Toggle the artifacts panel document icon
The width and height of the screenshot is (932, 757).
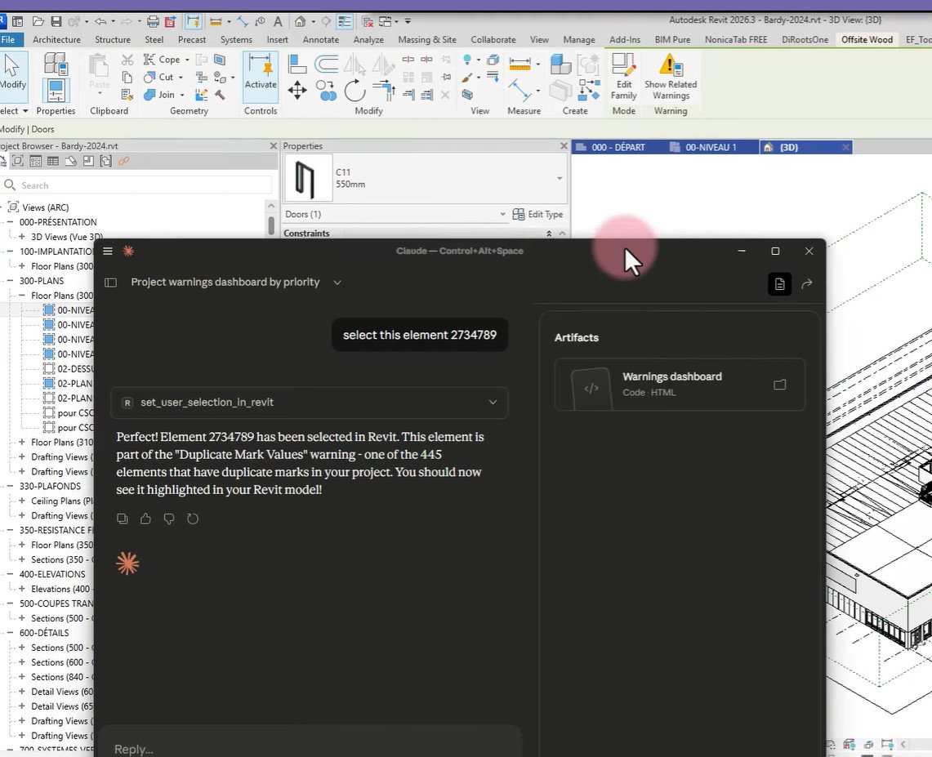tap(779, 284)
